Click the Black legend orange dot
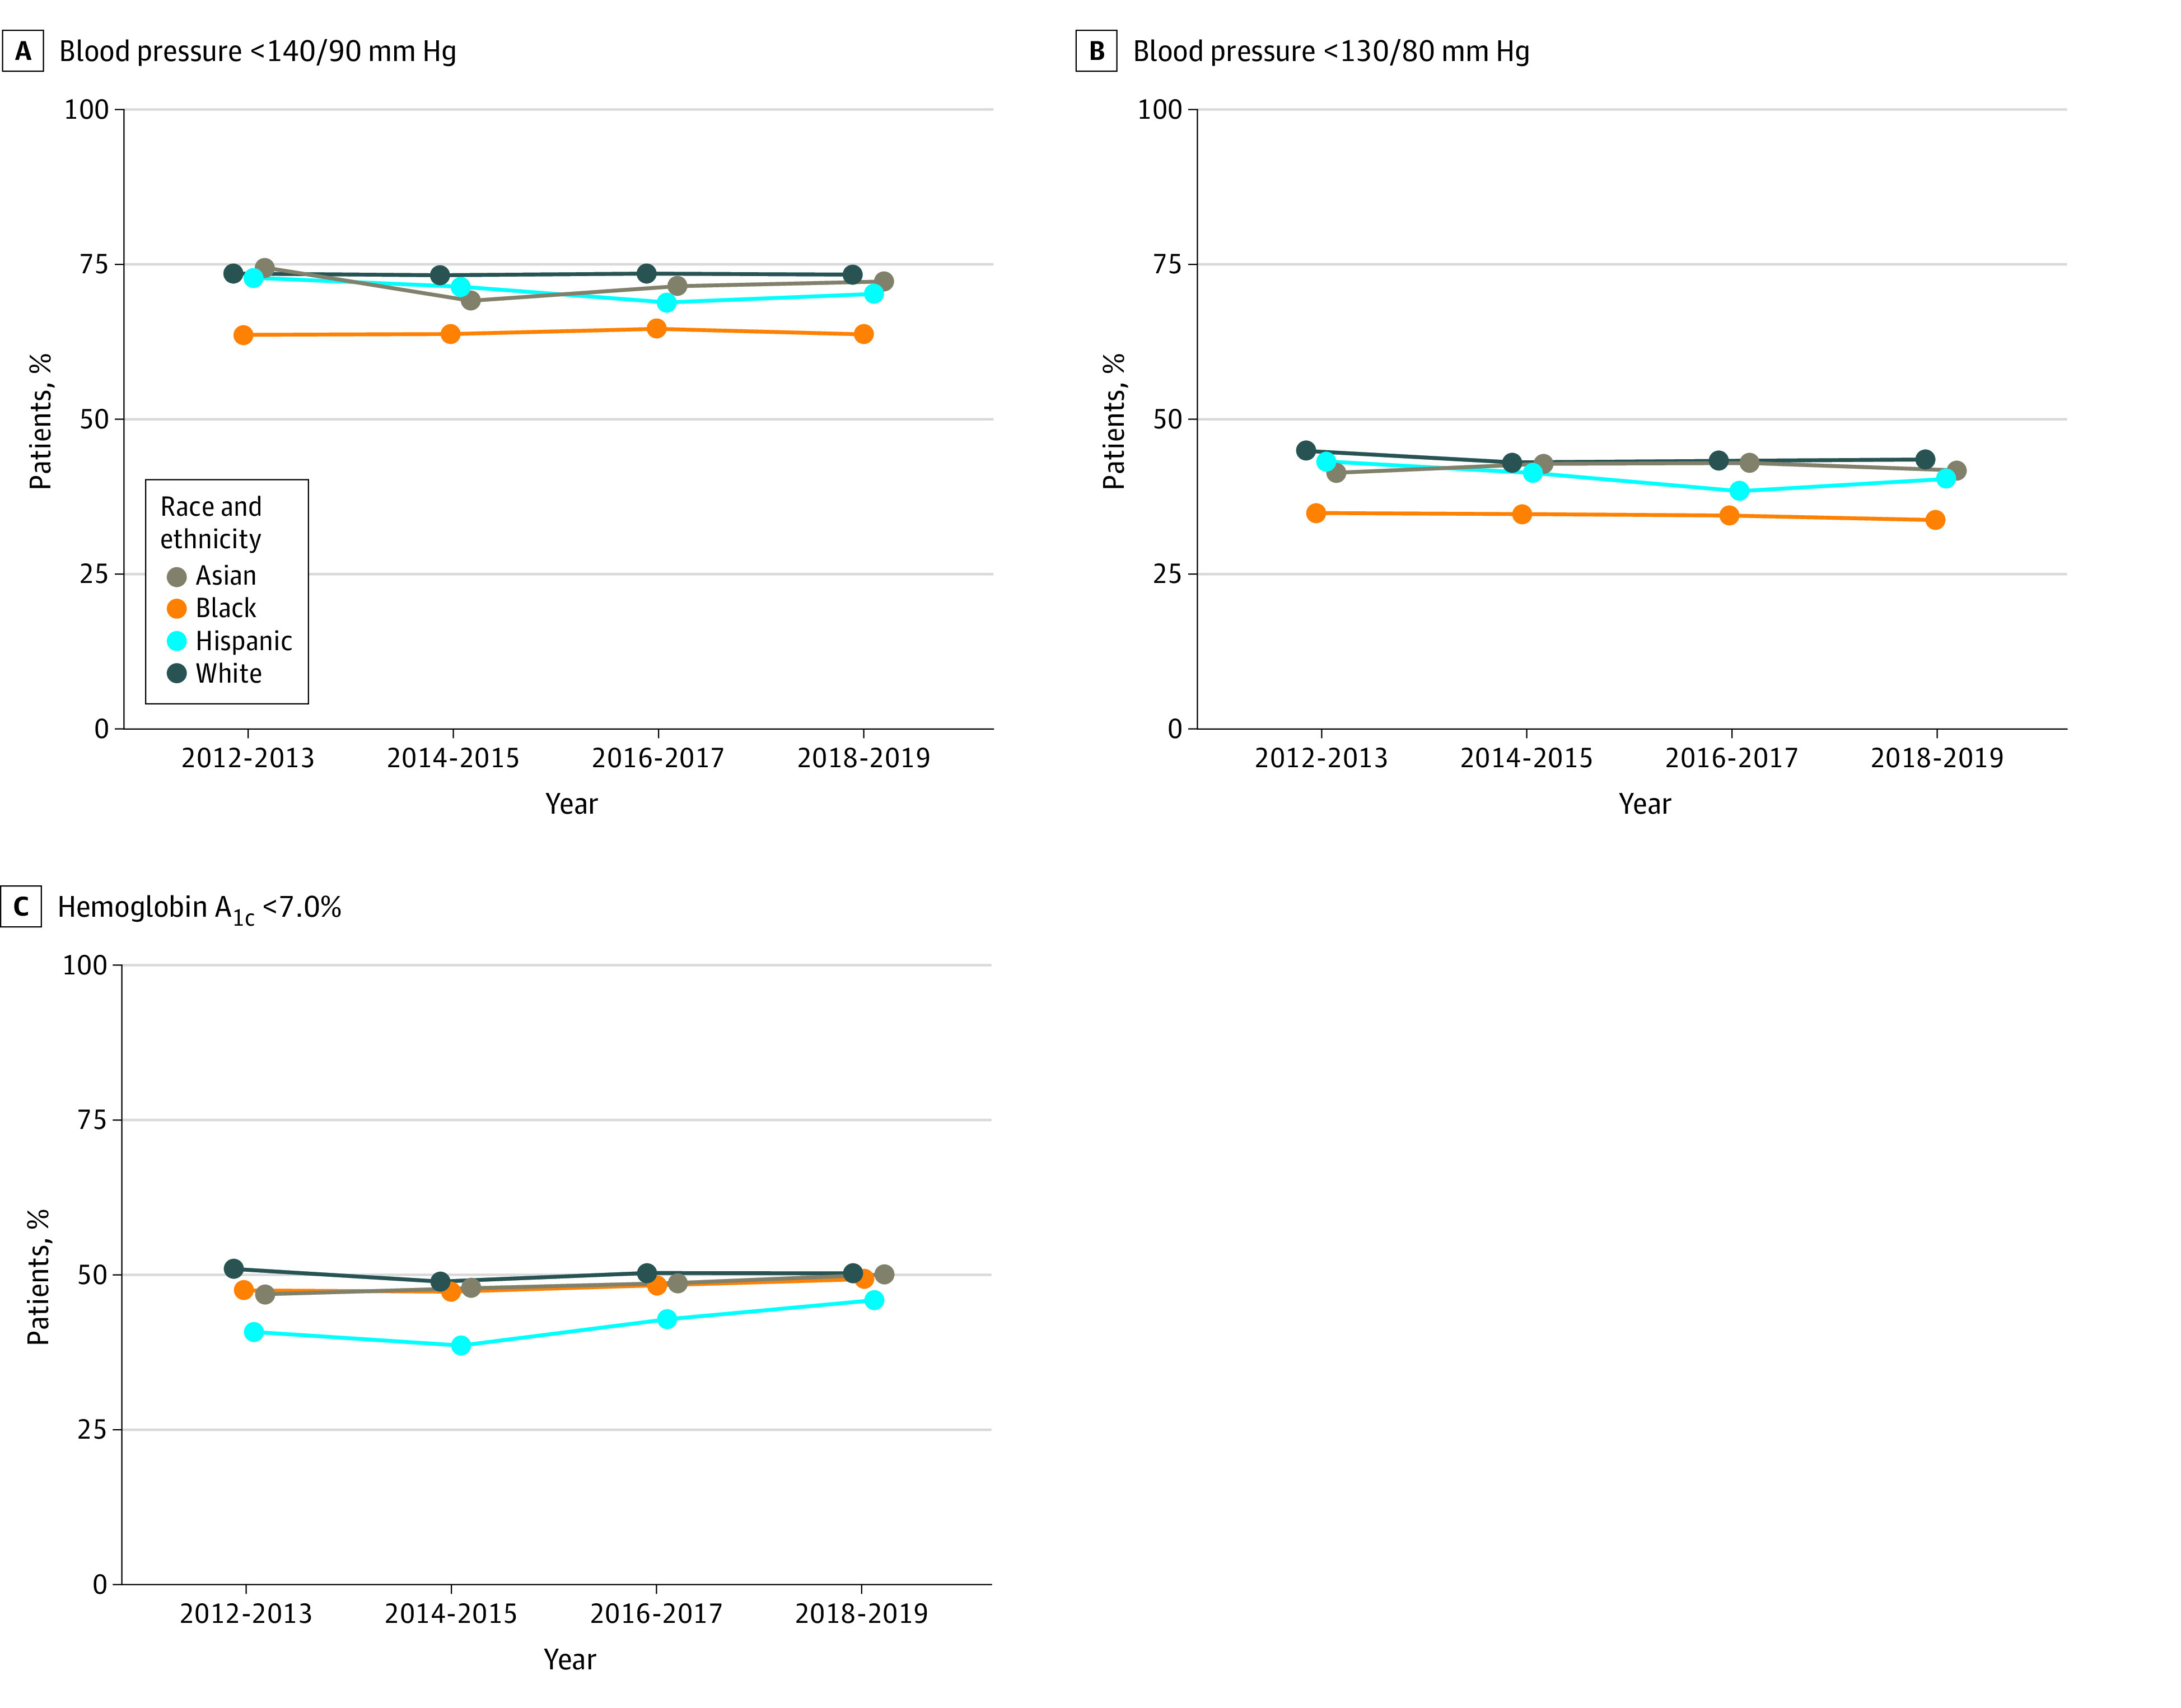Screen dimensions: 2181x1708 pyautogui.click(x=177, y=609)
